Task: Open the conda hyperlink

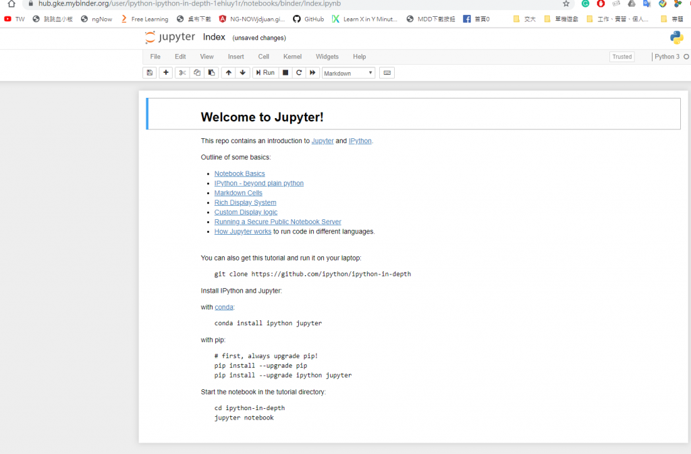Action: [224, 307]
